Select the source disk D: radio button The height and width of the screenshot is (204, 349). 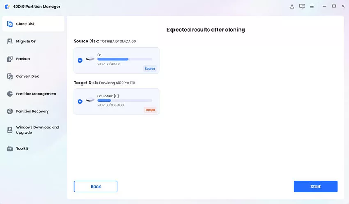point(80,60)
